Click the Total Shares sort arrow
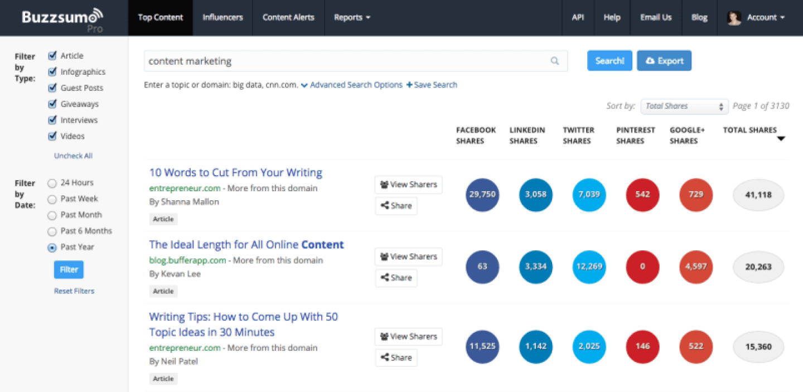The height and width of the screenshot is (392, 803). pos(781,139)
